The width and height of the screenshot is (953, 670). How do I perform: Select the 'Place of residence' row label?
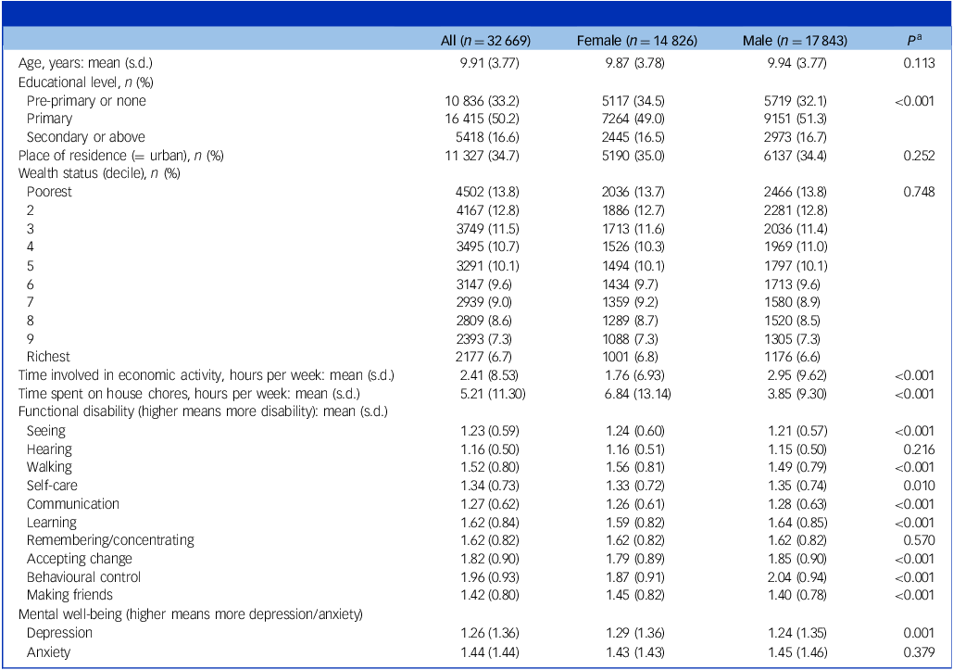pos(120,155)
